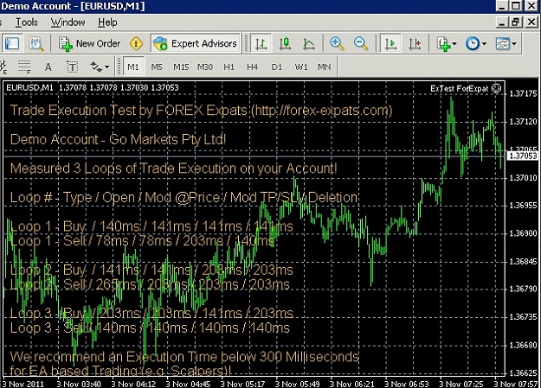The image size is (541, 388).
Task: Toggle the Expert Advisors button
Action: click(196, 43)
